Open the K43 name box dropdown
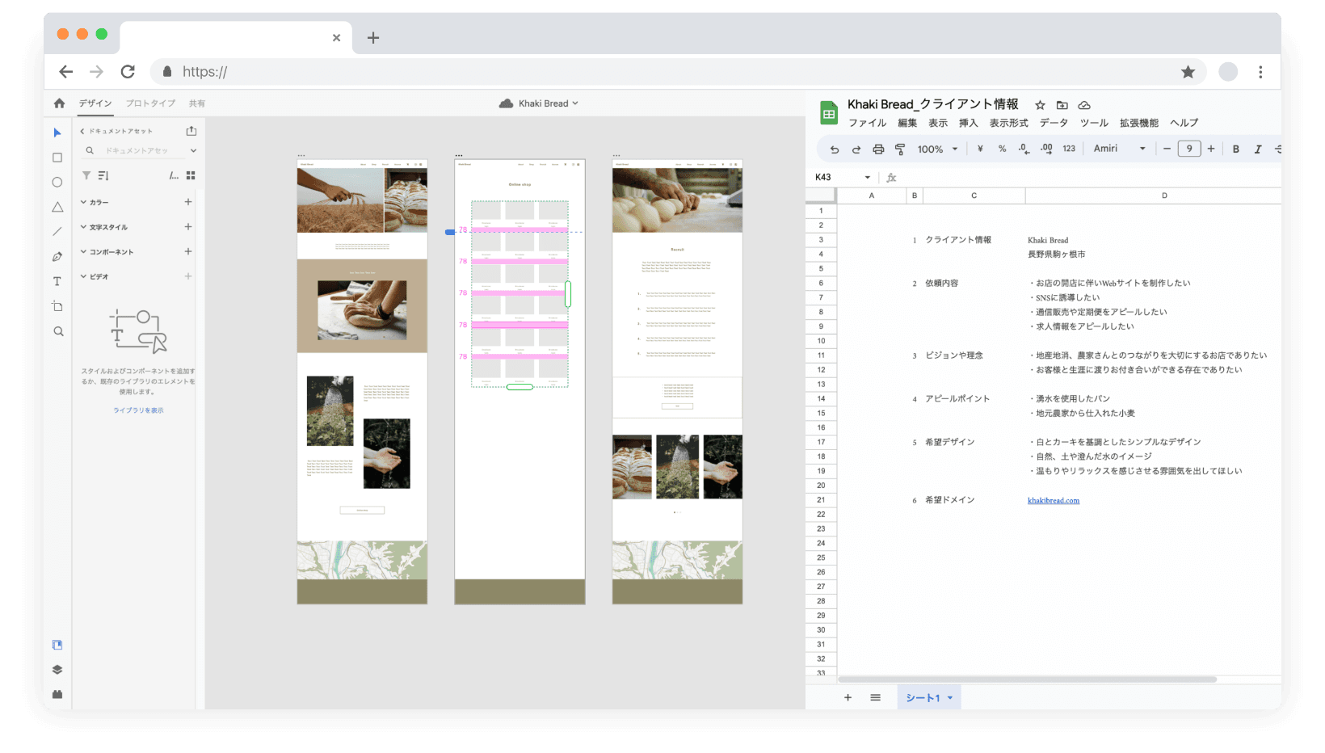This screenshot has width=1325, height=753. click(868, 178)
